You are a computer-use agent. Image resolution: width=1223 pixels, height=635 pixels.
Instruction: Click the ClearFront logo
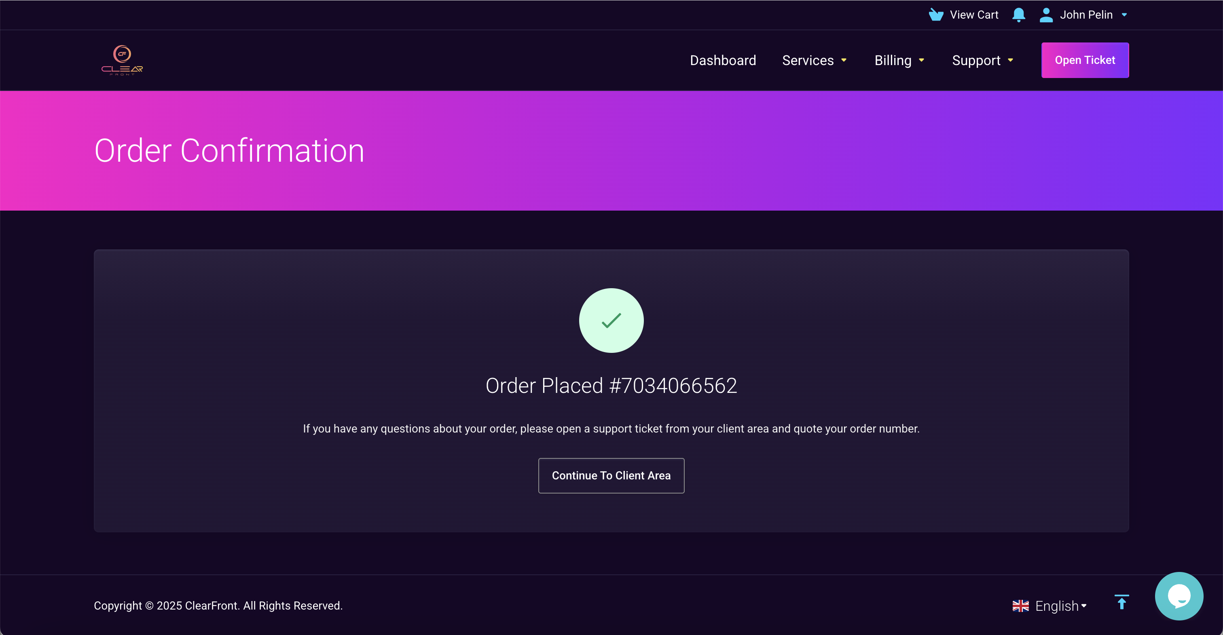tap(122, 60)
